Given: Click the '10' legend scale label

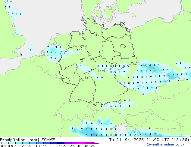Looking at the screenshot, I should 38,146.
